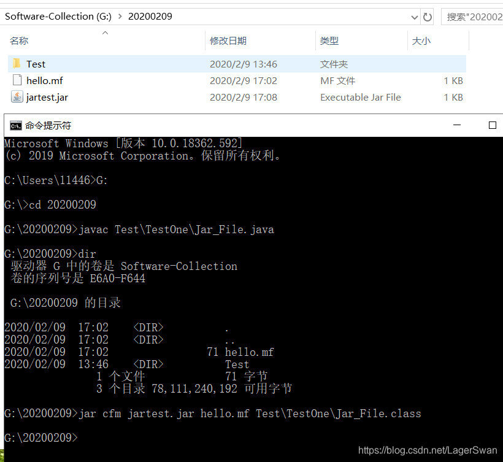Select hello.mf by clicking its document icon
The width and height of the screenshot is (503, 462).
[16, 80]
